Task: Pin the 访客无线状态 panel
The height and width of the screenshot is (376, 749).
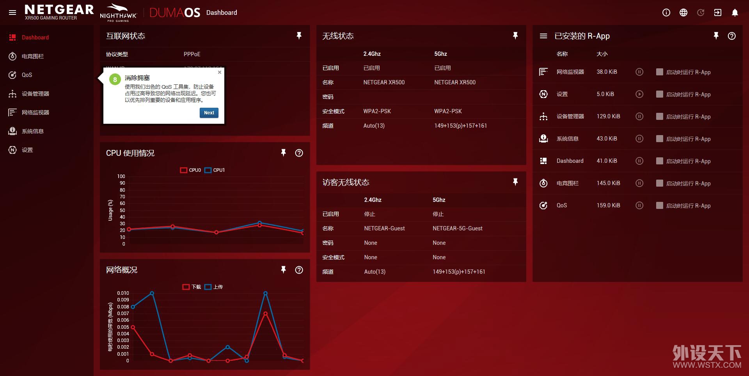Action: 515,182
